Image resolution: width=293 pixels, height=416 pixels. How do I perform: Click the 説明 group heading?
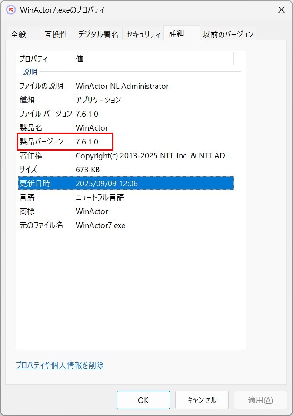30,72
